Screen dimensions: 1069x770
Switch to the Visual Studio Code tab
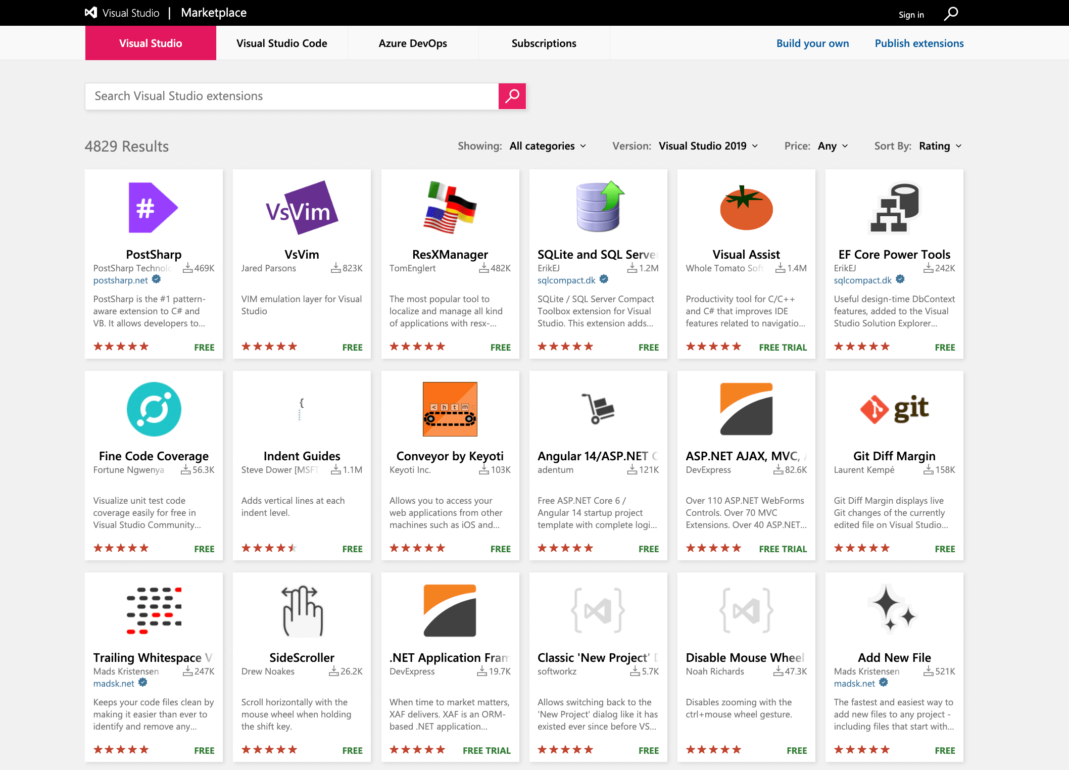coord(282,43)
